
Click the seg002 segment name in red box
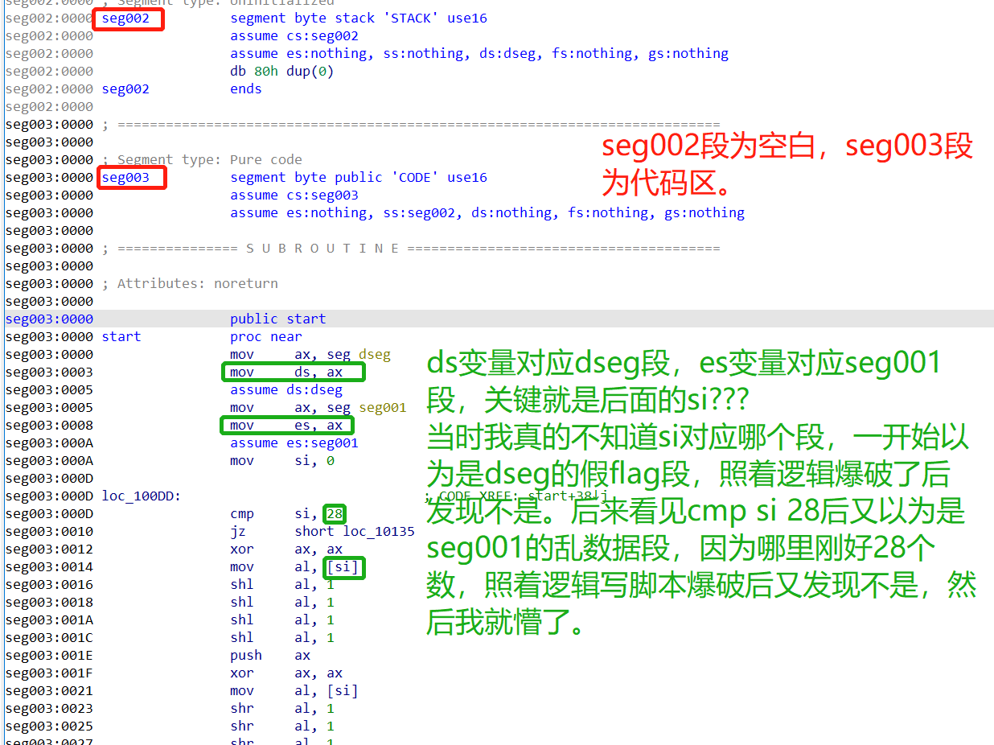126,18
